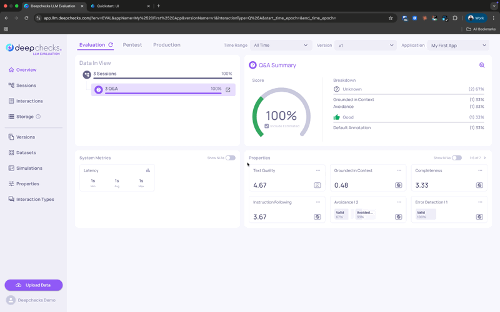
Task: Click the magnifier icon in Q&A Summary
Action: [481, 65]
